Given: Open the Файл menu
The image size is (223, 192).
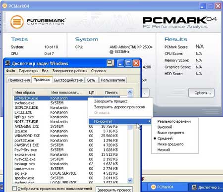Looking at the screenshot, I should point(10,71).
